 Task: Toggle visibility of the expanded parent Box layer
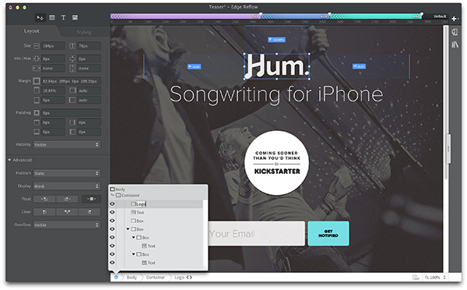tap(112, 229)
